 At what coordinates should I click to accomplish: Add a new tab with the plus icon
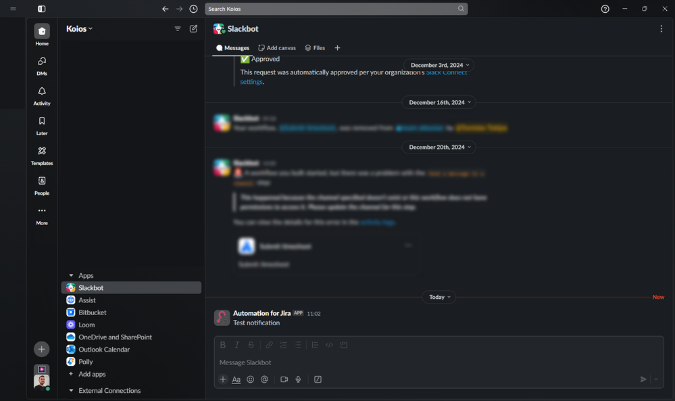(338, 48)
